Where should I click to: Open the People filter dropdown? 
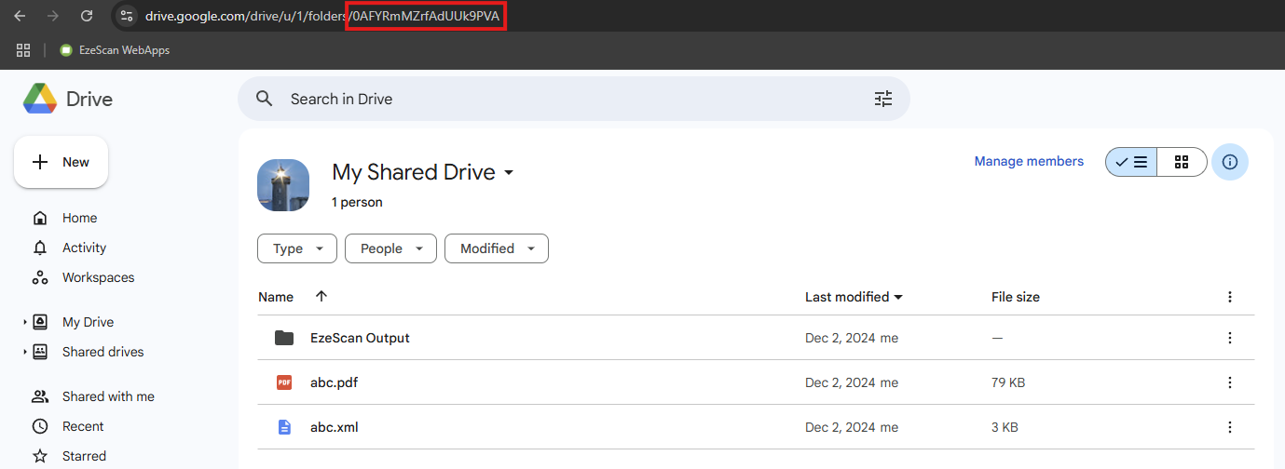tap(390, 248)
